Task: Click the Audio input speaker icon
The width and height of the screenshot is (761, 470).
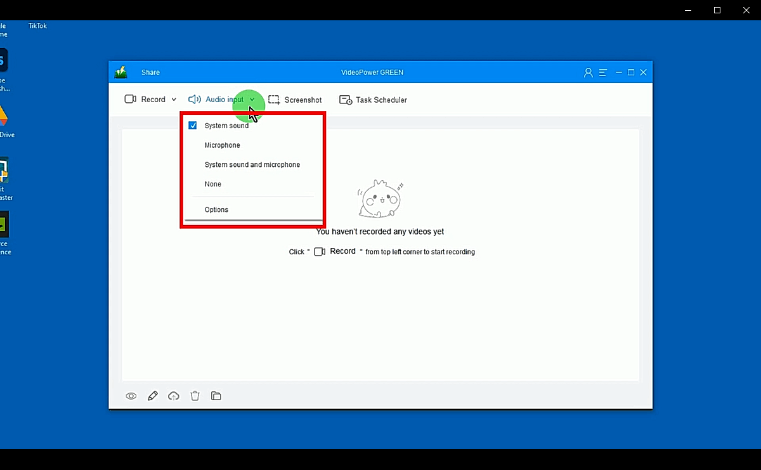Action: tap(195, 99)
